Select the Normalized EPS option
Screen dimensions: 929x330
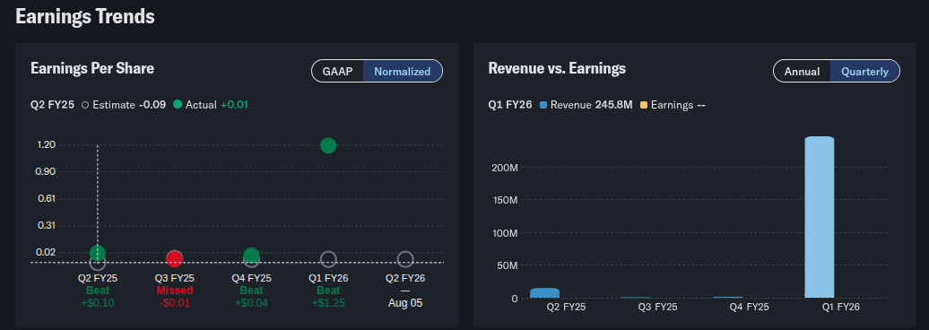pyautogui.click(x=403, y=71)
